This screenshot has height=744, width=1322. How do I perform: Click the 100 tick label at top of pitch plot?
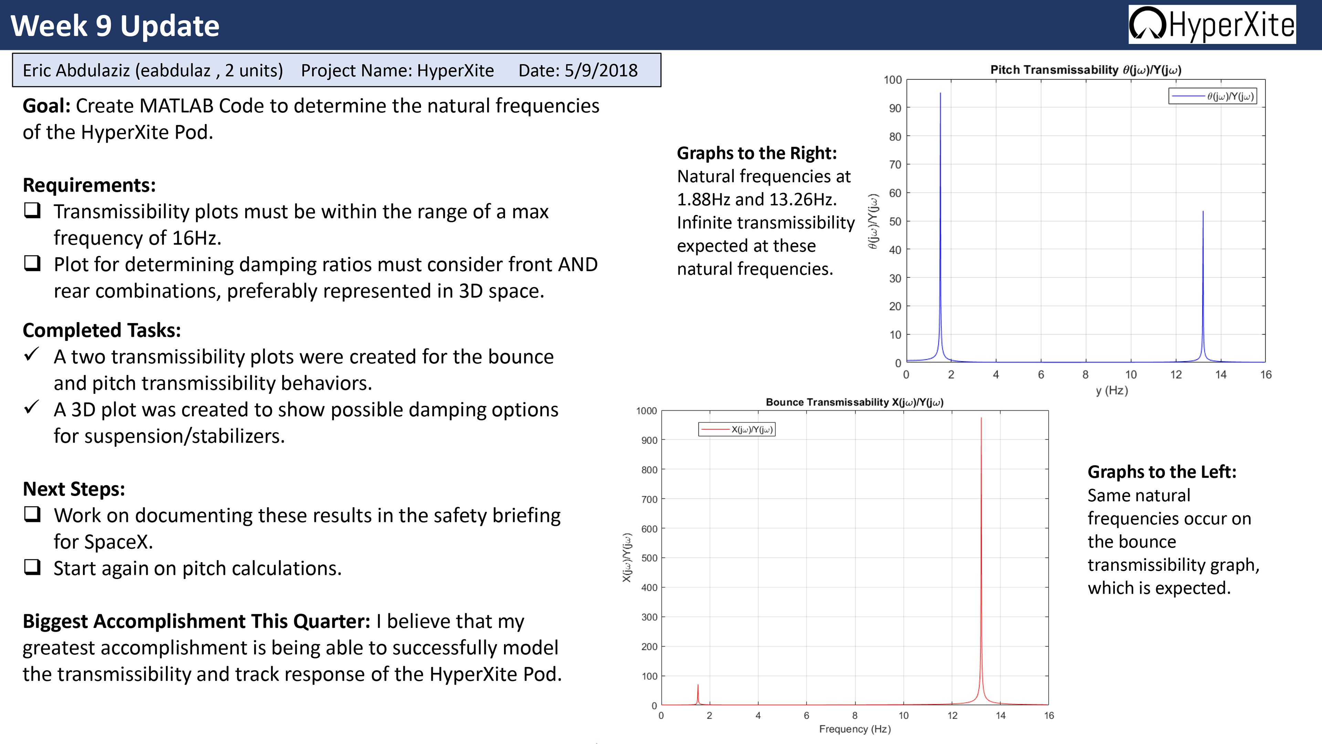point(892,80)
